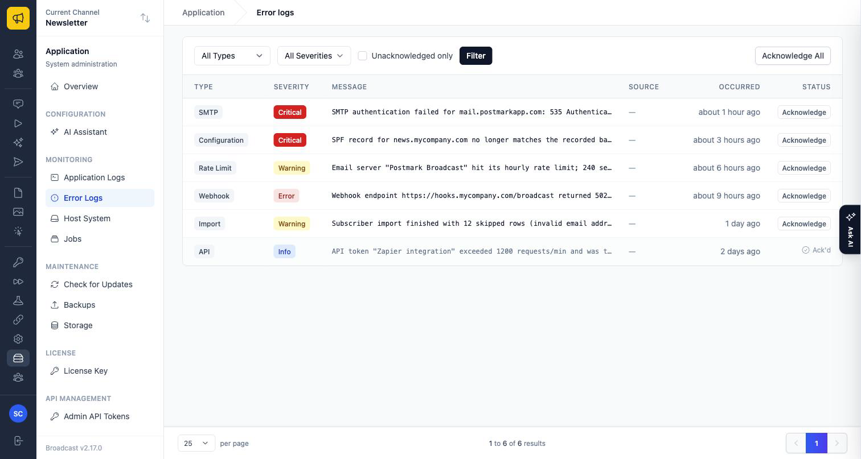Screen dimensions: 861x459
Task: Open the document page icon in the rail
Action: 18,193
